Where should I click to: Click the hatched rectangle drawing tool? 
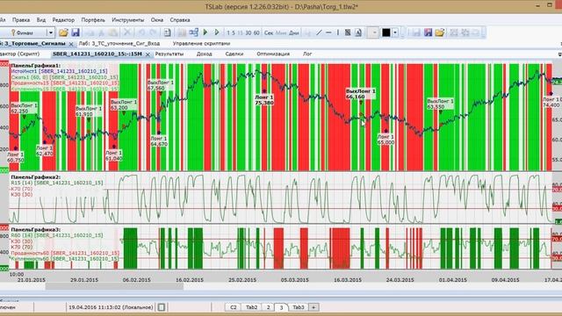click(x=348, y=32)
